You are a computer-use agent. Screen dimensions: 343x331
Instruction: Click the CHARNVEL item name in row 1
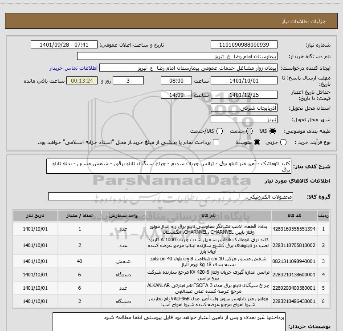click(x=208, y=229)
